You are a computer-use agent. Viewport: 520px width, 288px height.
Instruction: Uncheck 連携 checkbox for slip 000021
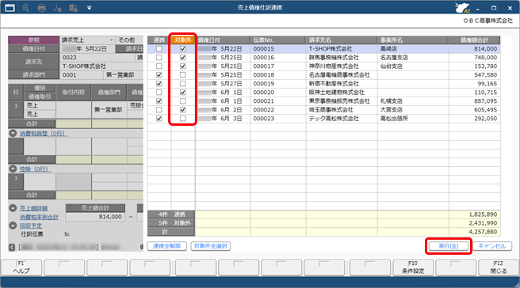pyautogui.click(x=159, y=101)
